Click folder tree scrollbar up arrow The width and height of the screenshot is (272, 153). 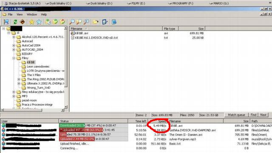pos(66,28)
